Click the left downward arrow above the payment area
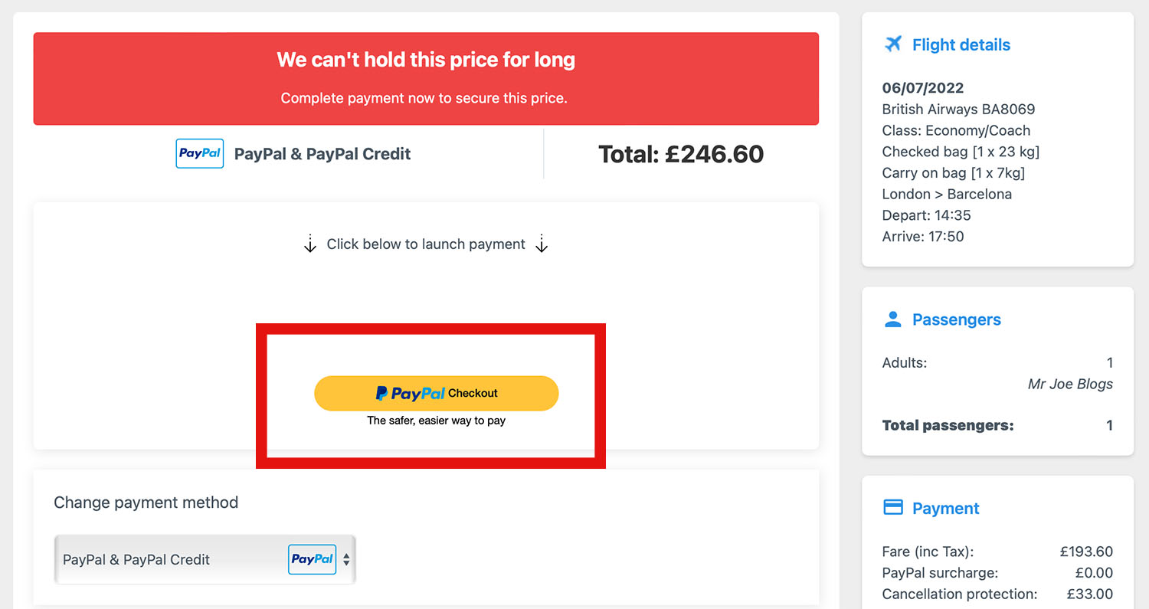This screenshot has height=609, width=1149. [309, 244]
